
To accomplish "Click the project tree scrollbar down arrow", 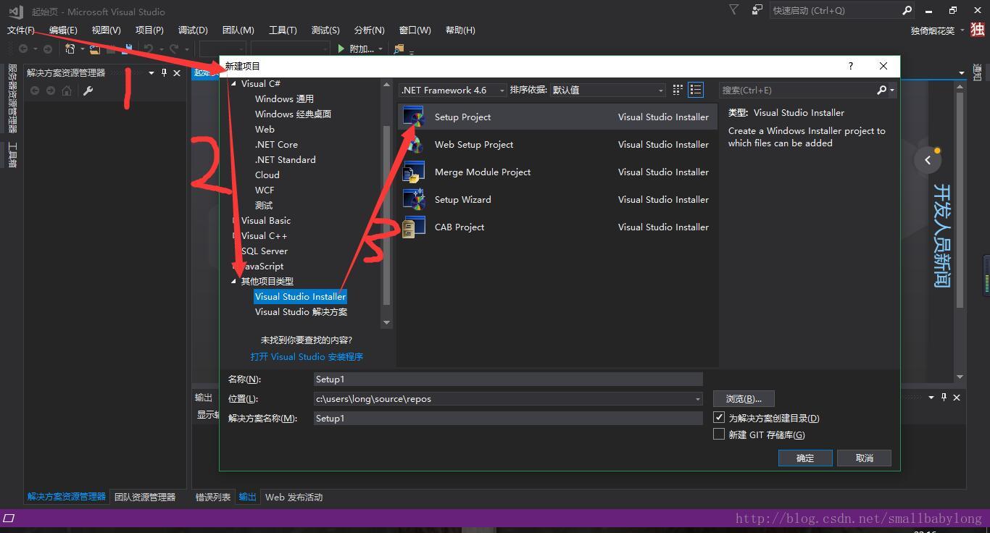I will pos(386,322).
